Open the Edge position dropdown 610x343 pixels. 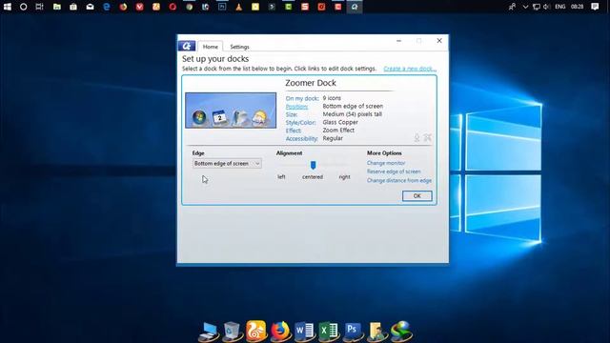[227, 164]
